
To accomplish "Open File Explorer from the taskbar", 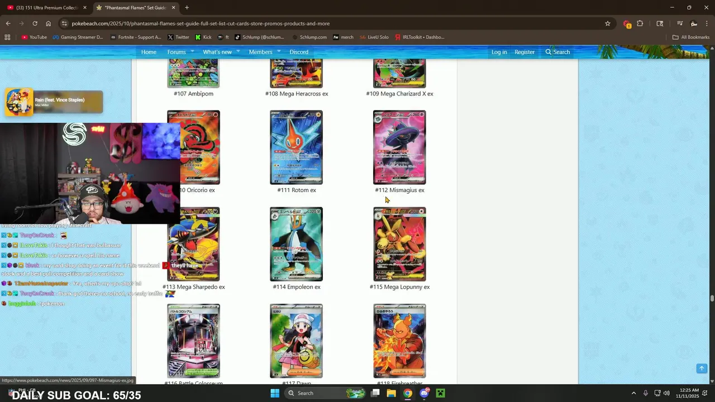I will click(391, 393).
